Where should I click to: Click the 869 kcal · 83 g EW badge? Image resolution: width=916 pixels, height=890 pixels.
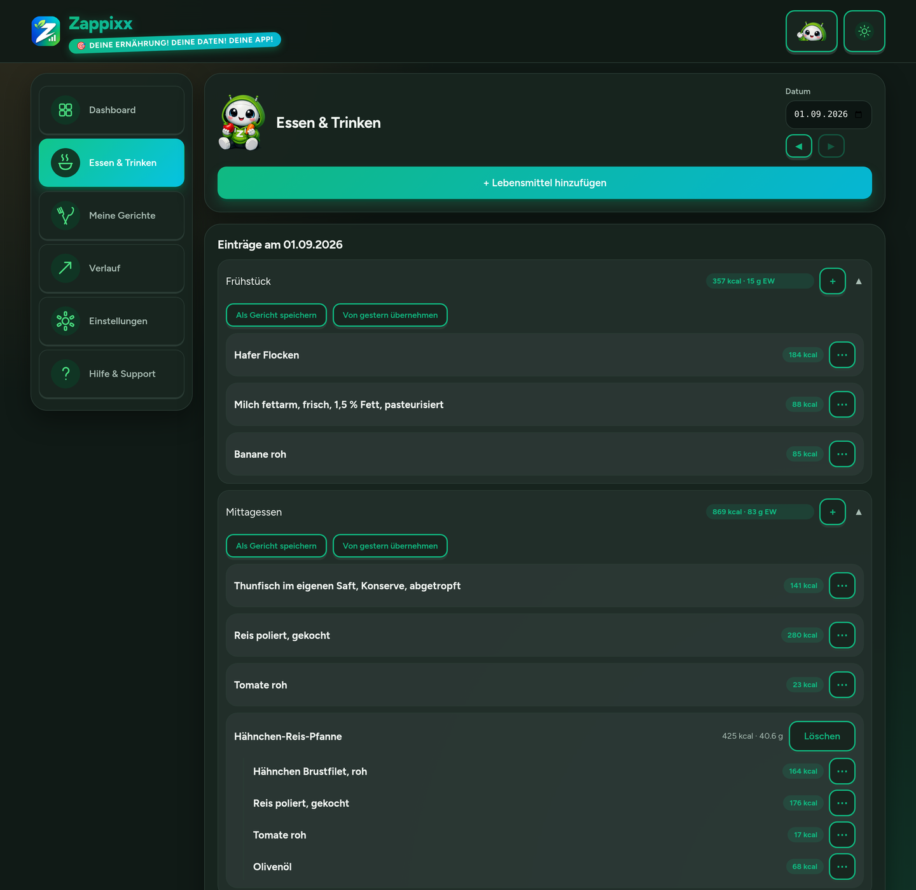coord(760,512)
